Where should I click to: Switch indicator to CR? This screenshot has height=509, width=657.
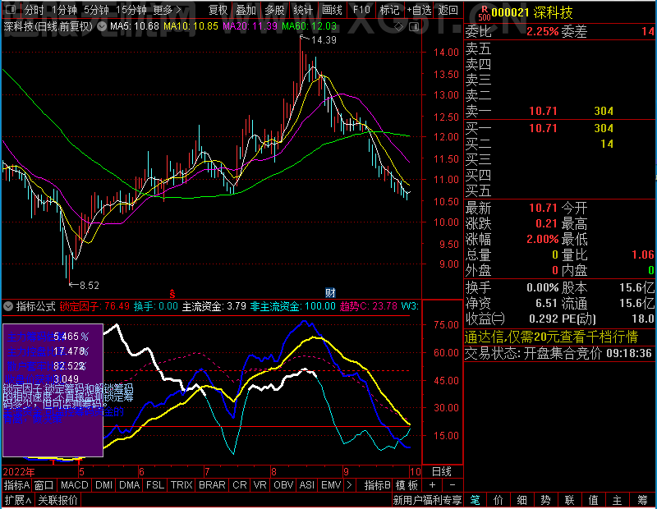pyautogui.click(x=239, y=485)
